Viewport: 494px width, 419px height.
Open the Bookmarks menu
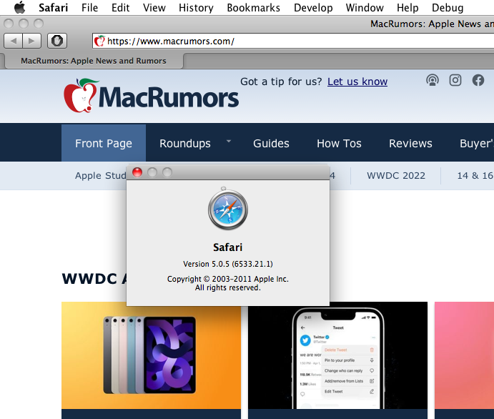[253, 8]
